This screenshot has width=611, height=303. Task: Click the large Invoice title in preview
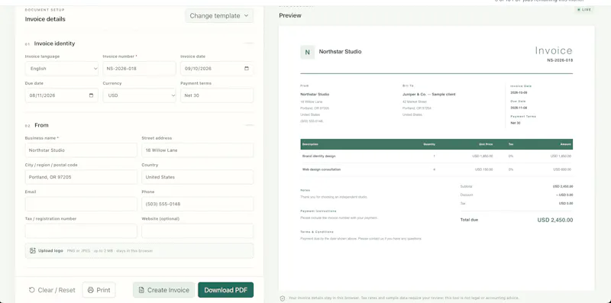(554, 50)
